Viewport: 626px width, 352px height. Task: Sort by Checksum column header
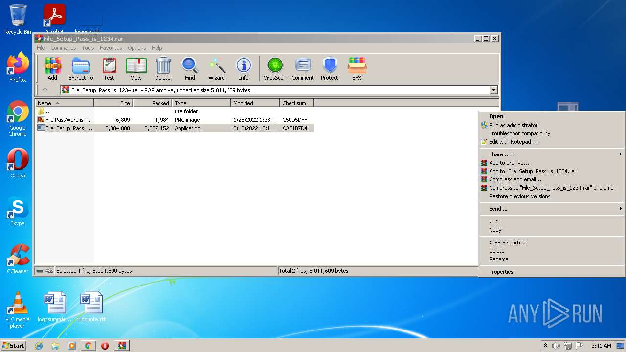click(x=296, y=103)
